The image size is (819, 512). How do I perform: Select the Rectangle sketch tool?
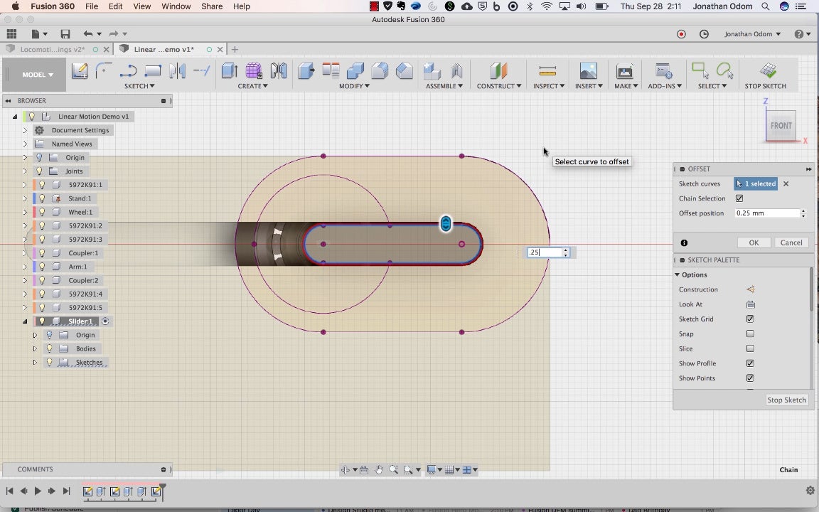point(153,71)
